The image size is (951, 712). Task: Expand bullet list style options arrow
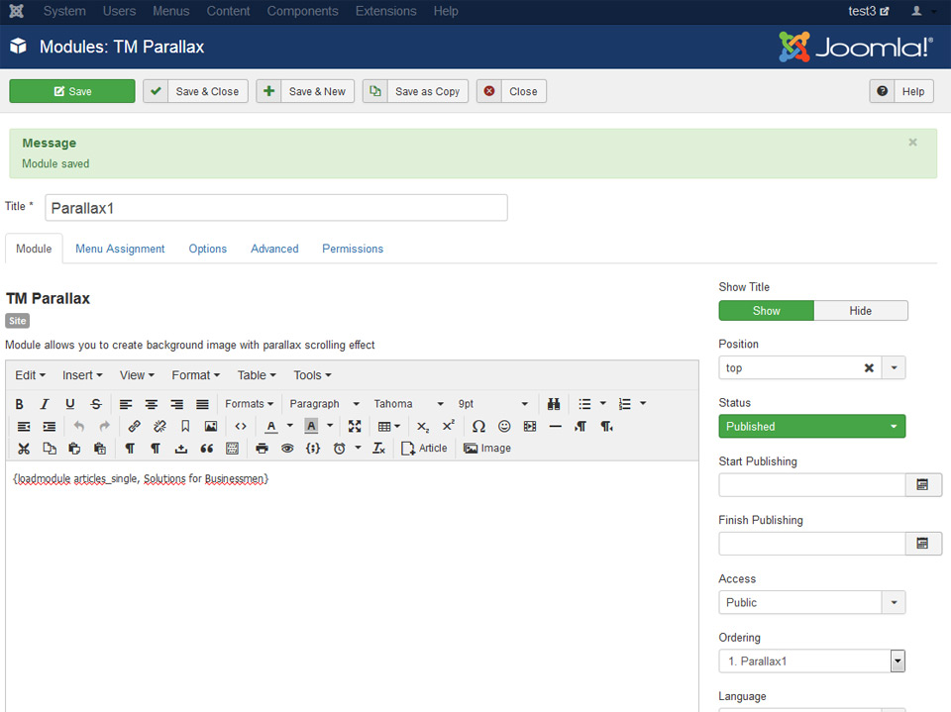tap(603, 403)
